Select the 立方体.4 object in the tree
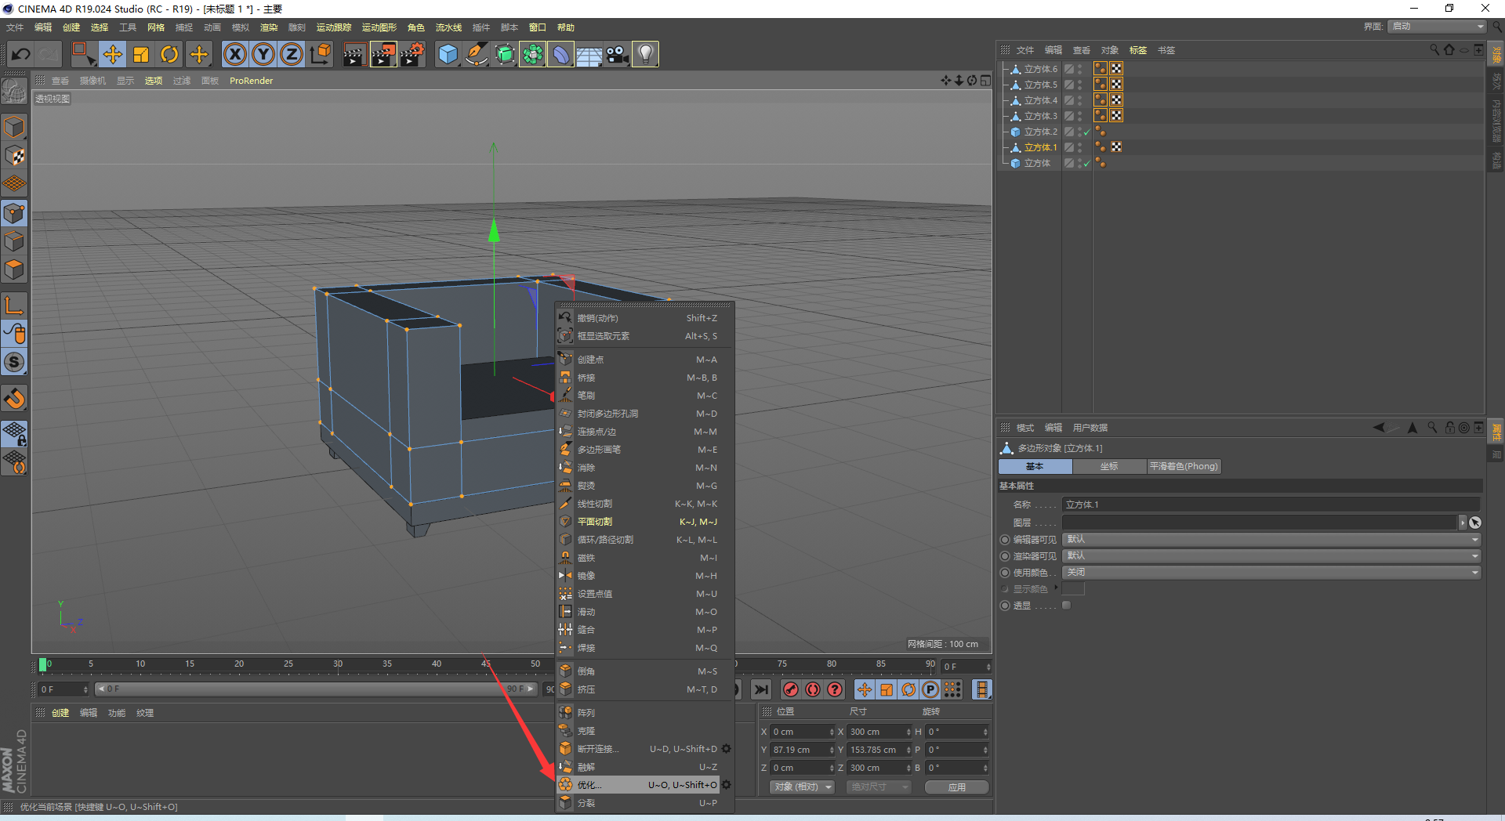Image resolution: width=1505 pixels, height=821 pixels. click(1040, 100)
